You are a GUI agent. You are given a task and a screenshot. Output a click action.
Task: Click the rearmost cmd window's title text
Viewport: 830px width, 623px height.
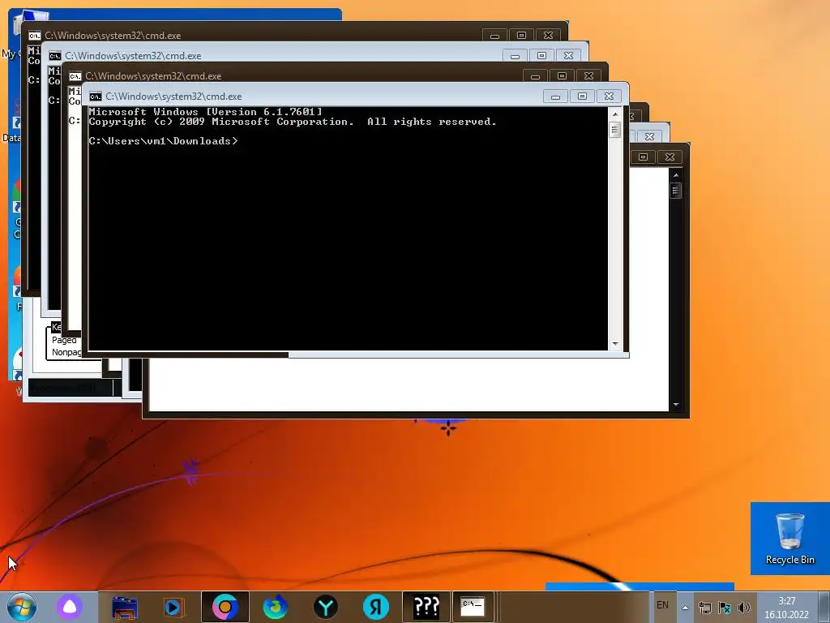pos(113,36)
